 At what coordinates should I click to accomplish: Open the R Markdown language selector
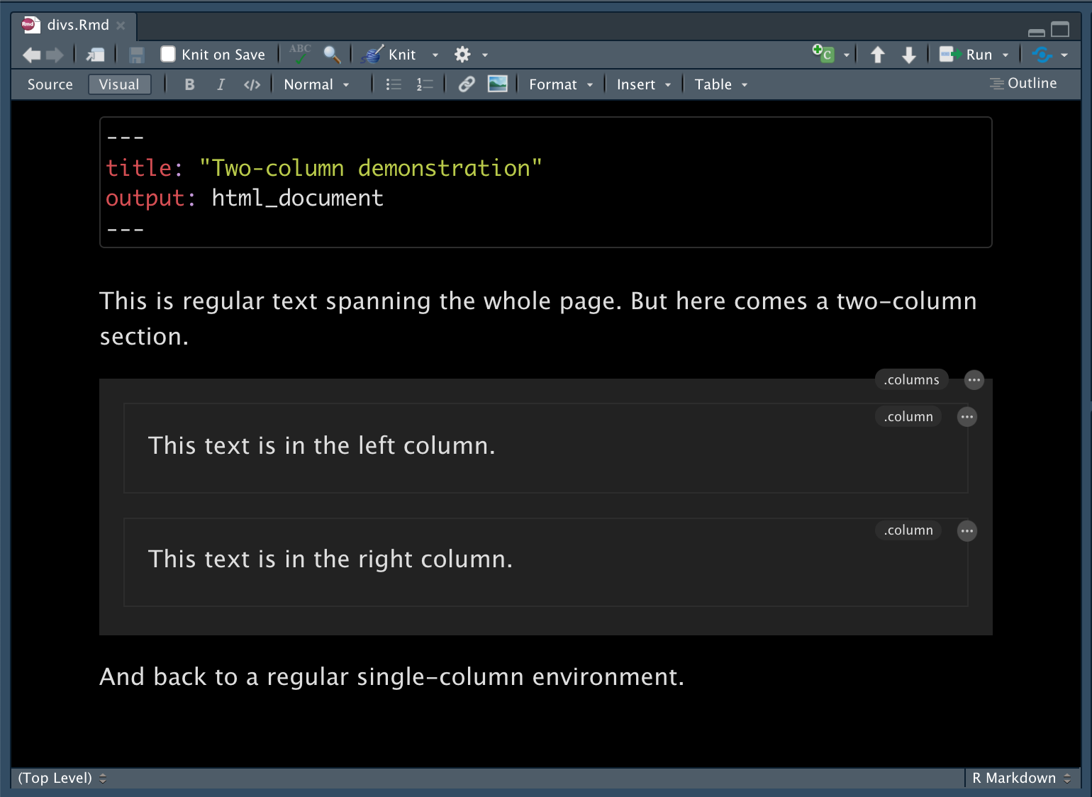(1021, 778)
